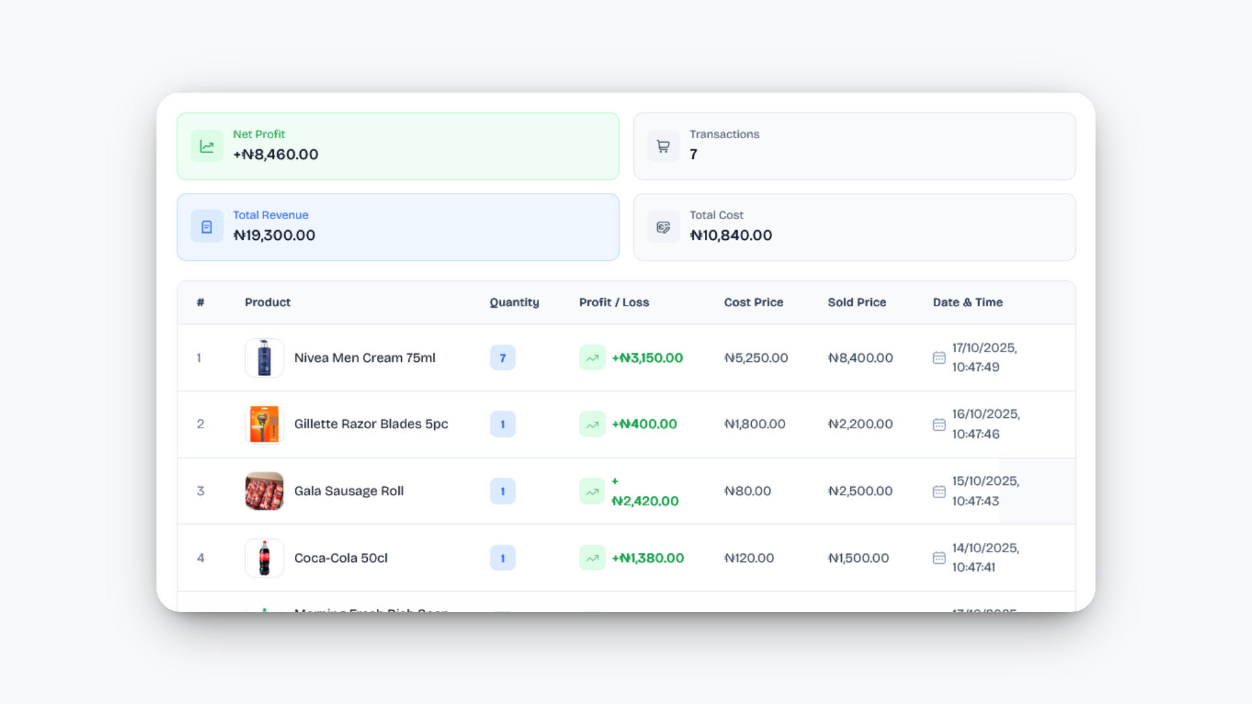Click the calendar icon beside 14/10/2025 date

point(939,558)
